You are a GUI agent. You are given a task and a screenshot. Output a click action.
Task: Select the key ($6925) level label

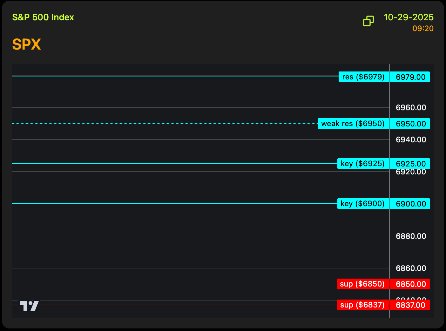click(363, 164)
